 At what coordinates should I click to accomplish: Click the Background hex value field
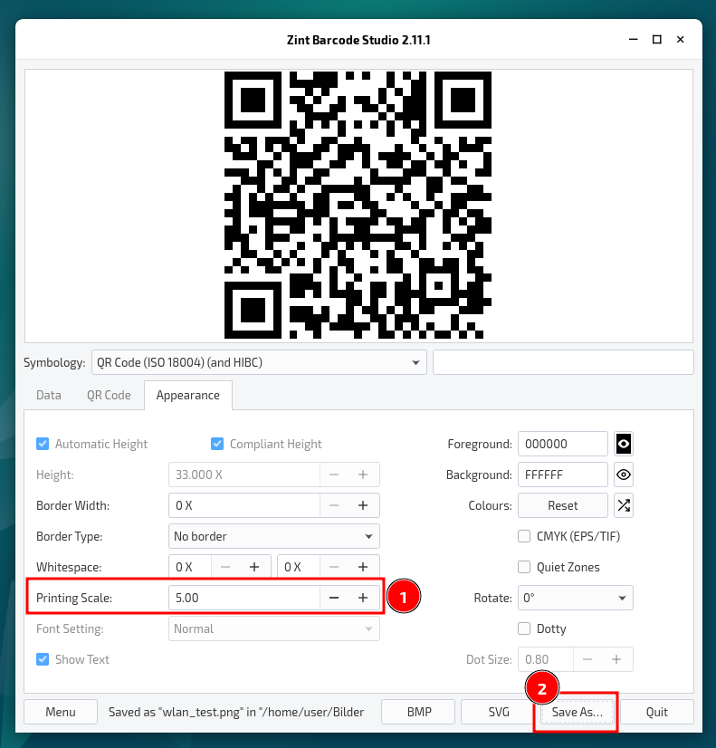click(x=563, y=475)
